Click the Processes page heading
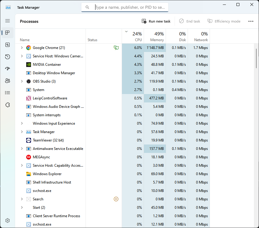 (x=29, y=21)
